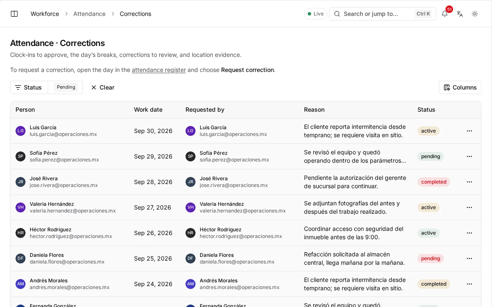
Task: Click the Sep 24, 2026 work date
Action: click(153, 284)
